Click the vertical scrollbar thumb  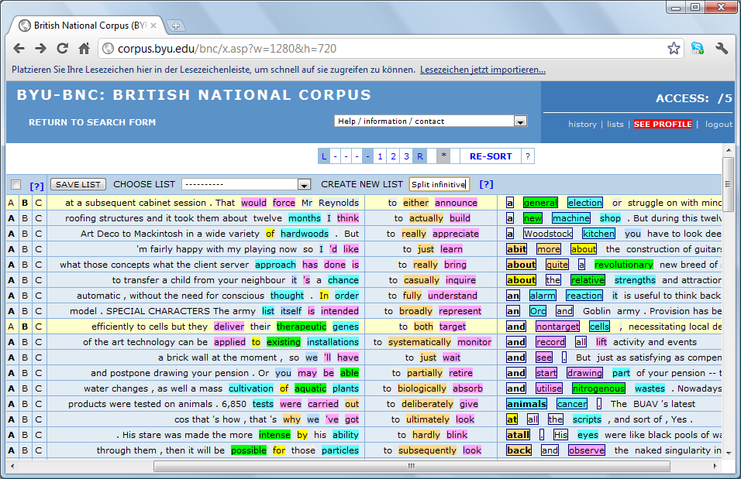(x=729, y=184)
